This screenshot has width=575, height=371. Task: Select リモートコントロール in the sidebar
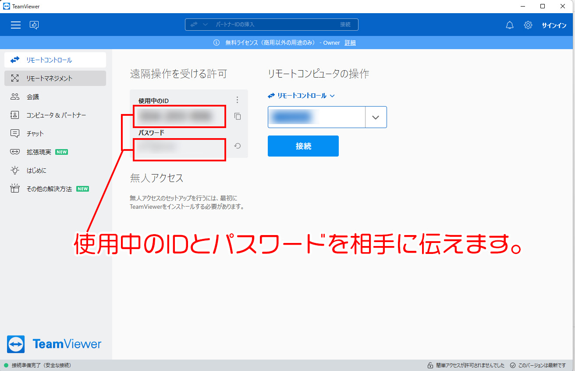coord(55,60)
